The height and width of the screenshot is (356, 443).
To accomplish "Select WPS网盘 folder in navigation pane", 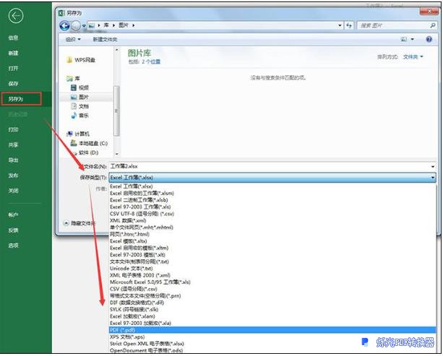I will [81, 60].
